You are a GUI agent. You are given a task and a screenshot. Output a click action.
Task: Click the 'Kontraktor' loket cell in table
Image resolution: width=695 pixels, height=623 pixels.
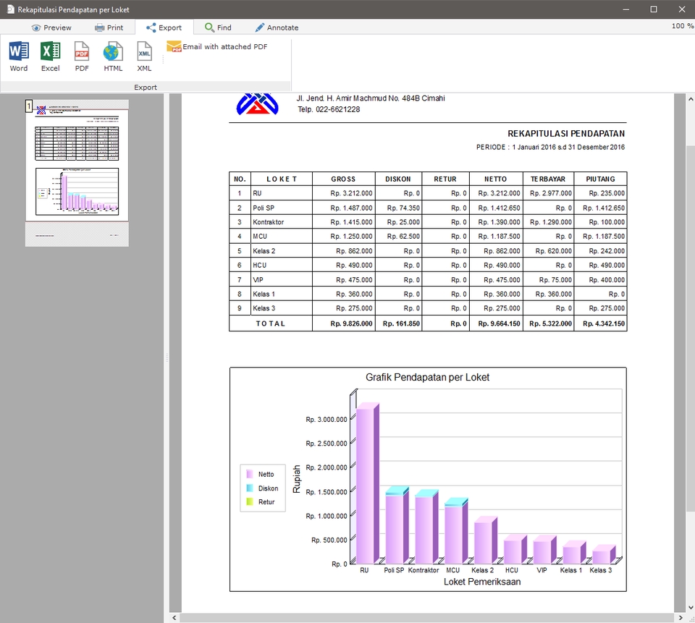pos(282,222)
